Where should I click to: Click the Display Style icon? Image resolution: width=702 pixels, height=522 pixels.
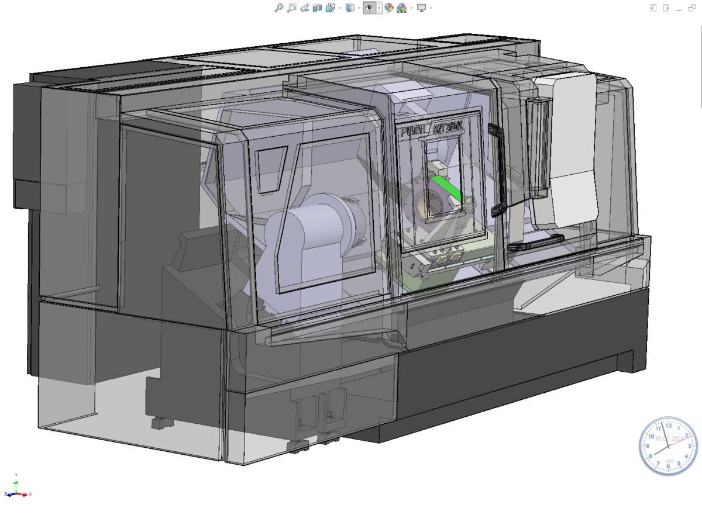[x=349, y=8]
